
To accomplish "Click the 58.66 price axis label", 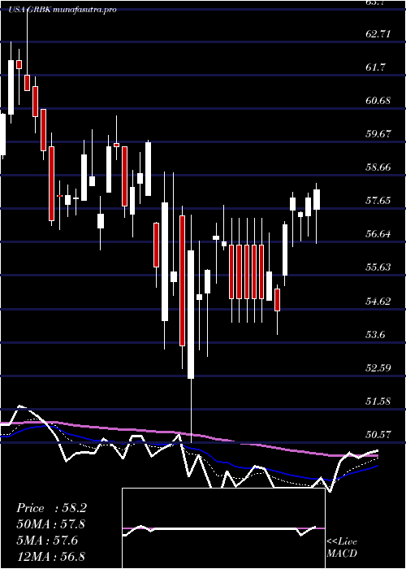I will [x=379, y=167].
